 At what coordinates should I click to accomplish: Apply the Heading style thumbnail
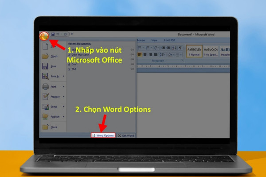point(225,51)
